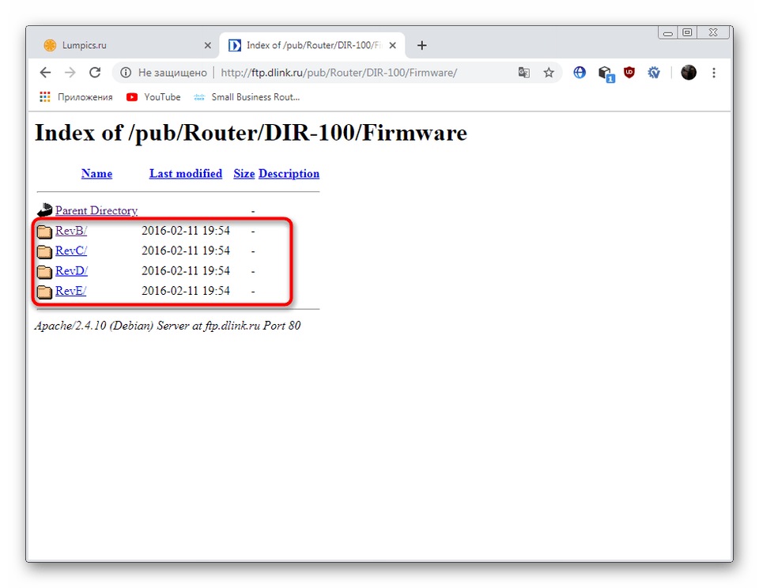This screenshot has width=759, height=588.
Task: Close the Lumpics.ru tab
Action: pyautogui.click(x=208, y=46)
